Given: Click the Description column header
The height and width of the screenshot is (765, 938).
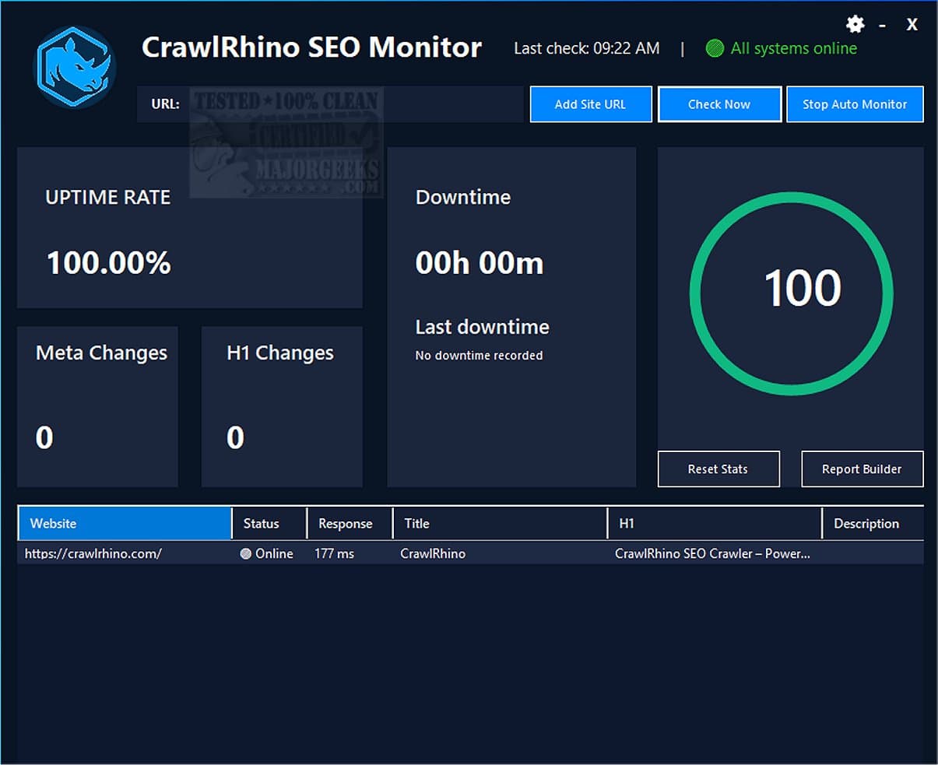Looking at the screenshot, I should pos(866,523).
